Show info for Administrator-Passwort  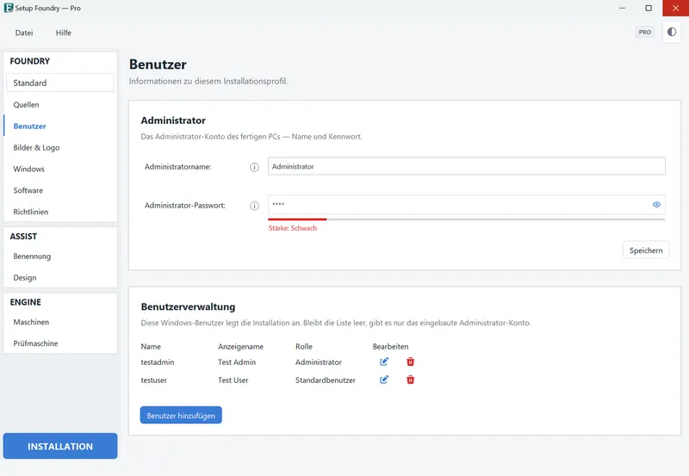[x=254, y=206]
